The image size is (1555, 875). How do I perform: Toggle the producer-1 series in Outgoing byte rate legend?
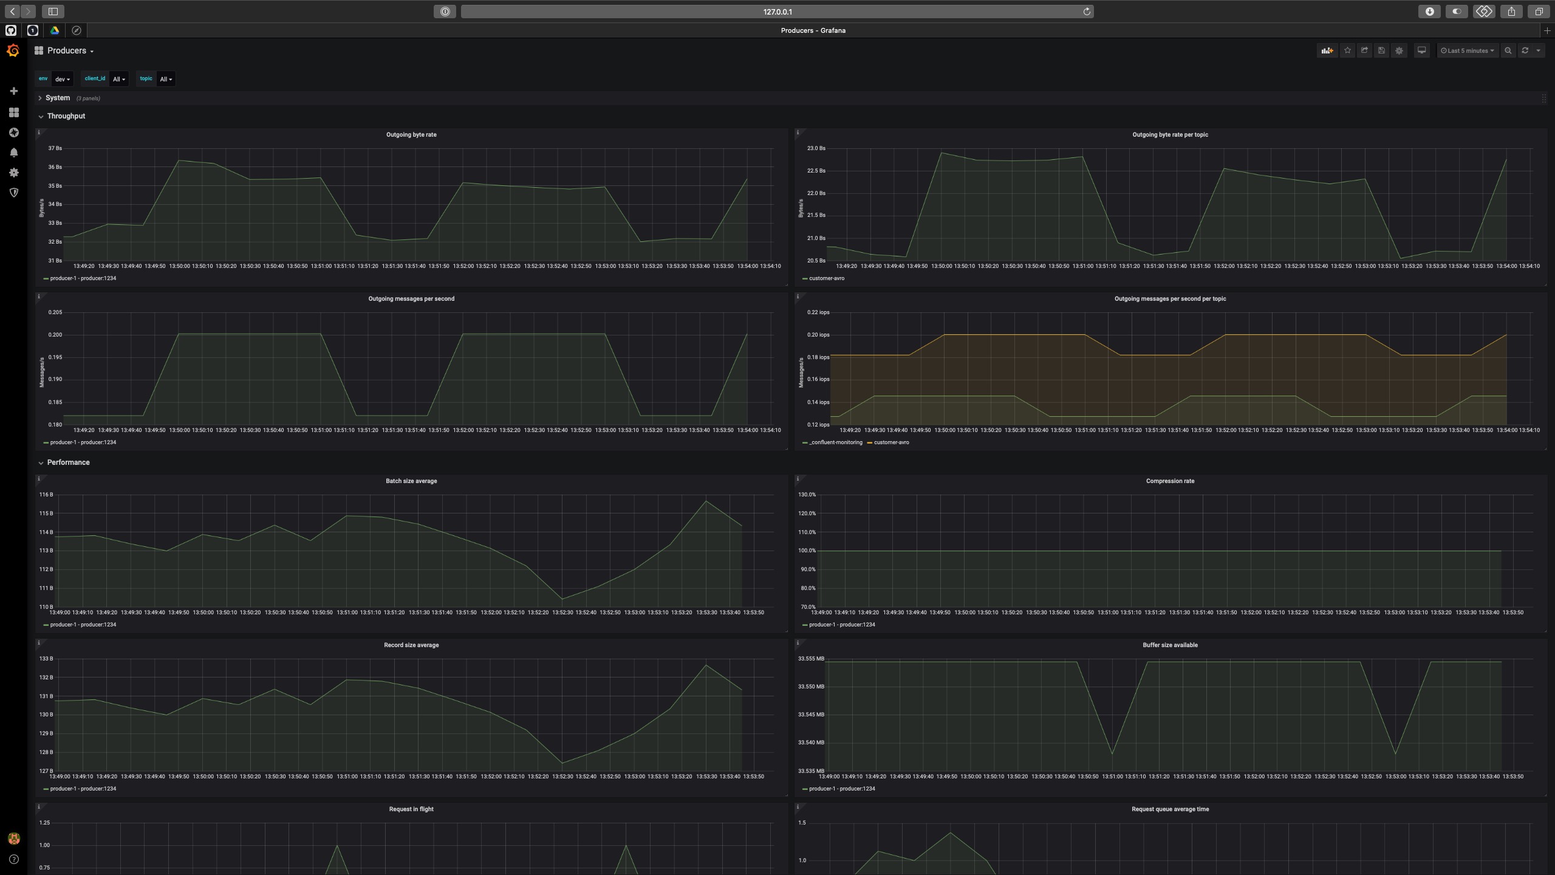point(83,278)
